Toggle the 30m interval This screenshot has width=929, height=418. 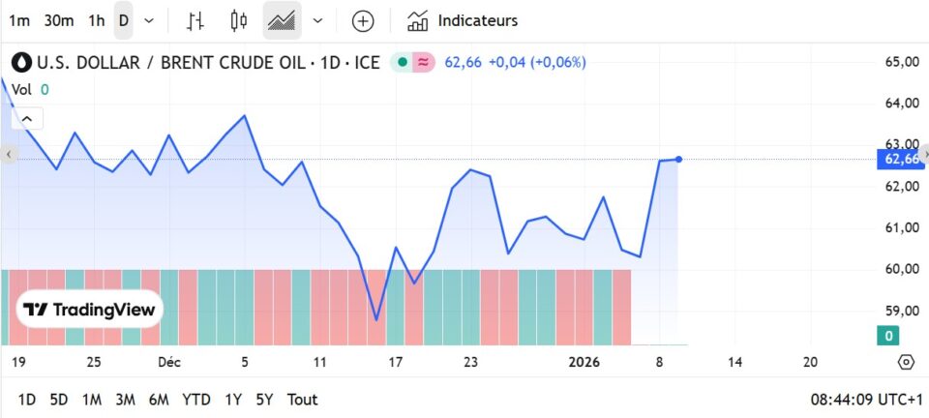click(59, 20)
